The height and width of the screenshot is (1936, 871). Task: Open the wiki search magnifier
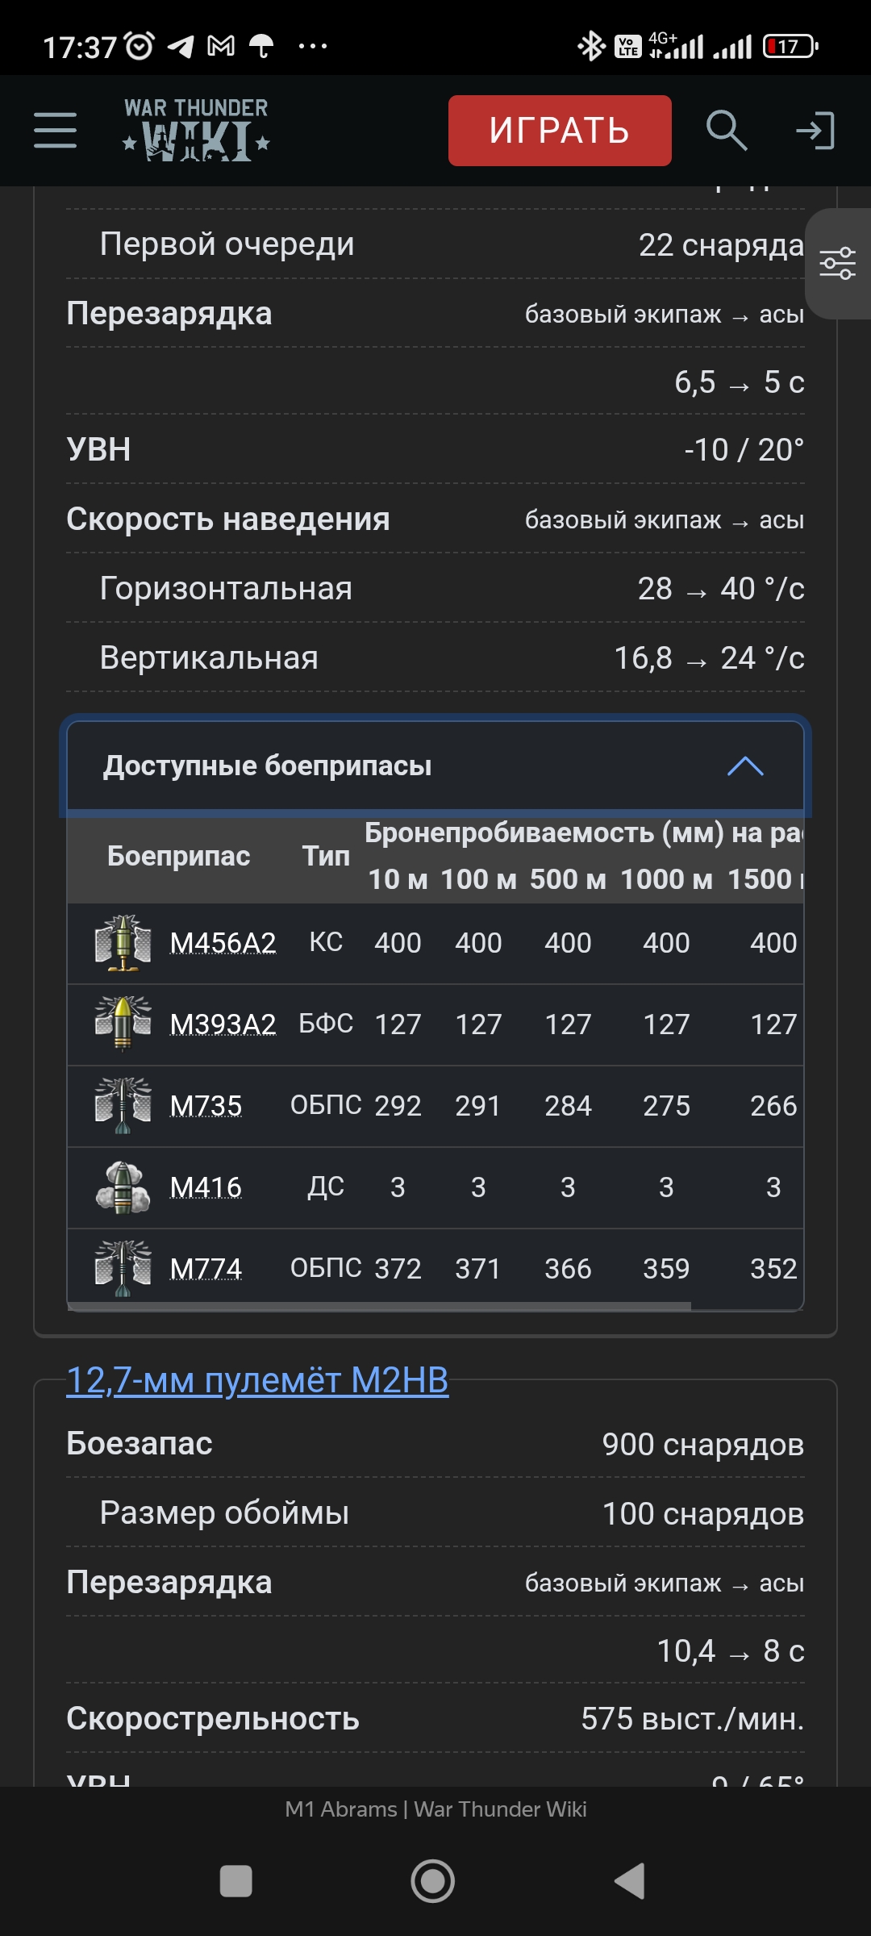tap(726, 131)
